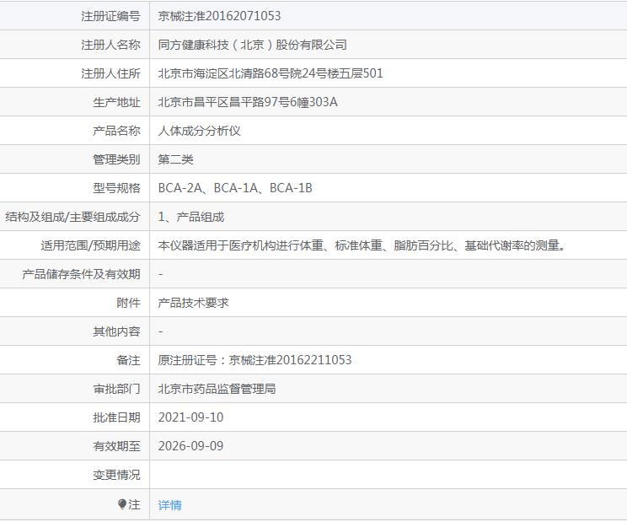The width and height of the screenshot is (627, 522).
Task: Click the 结构及组成/主要组成成分 label
Action: tap(72, 217)
